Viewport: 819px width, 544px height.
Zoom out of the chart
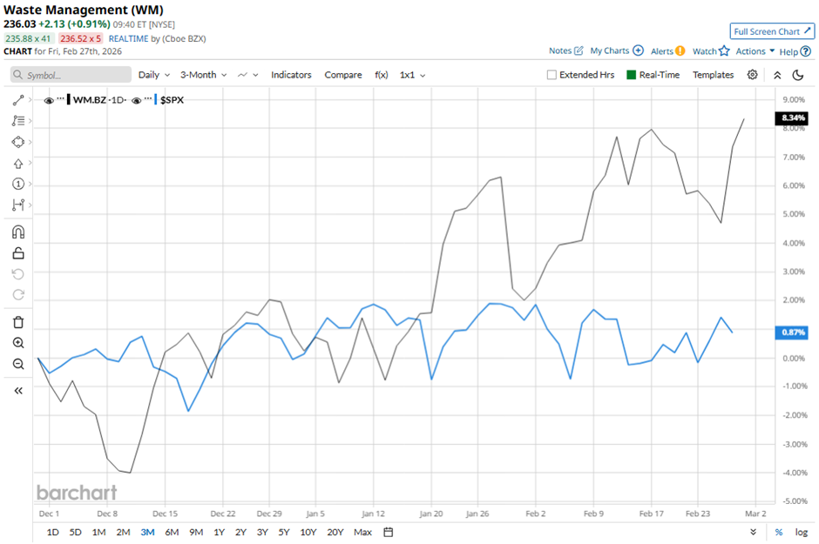[18, 364]
